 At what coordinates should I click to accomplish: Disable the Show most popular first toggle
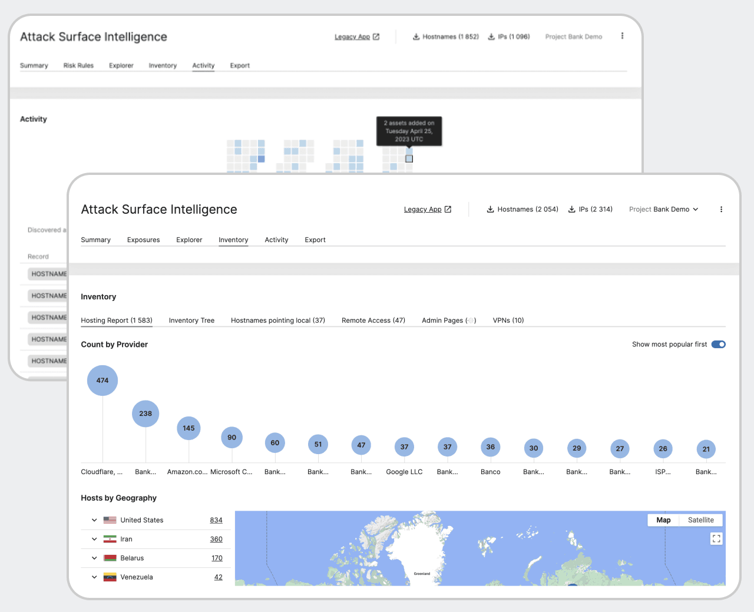(719, 344)
